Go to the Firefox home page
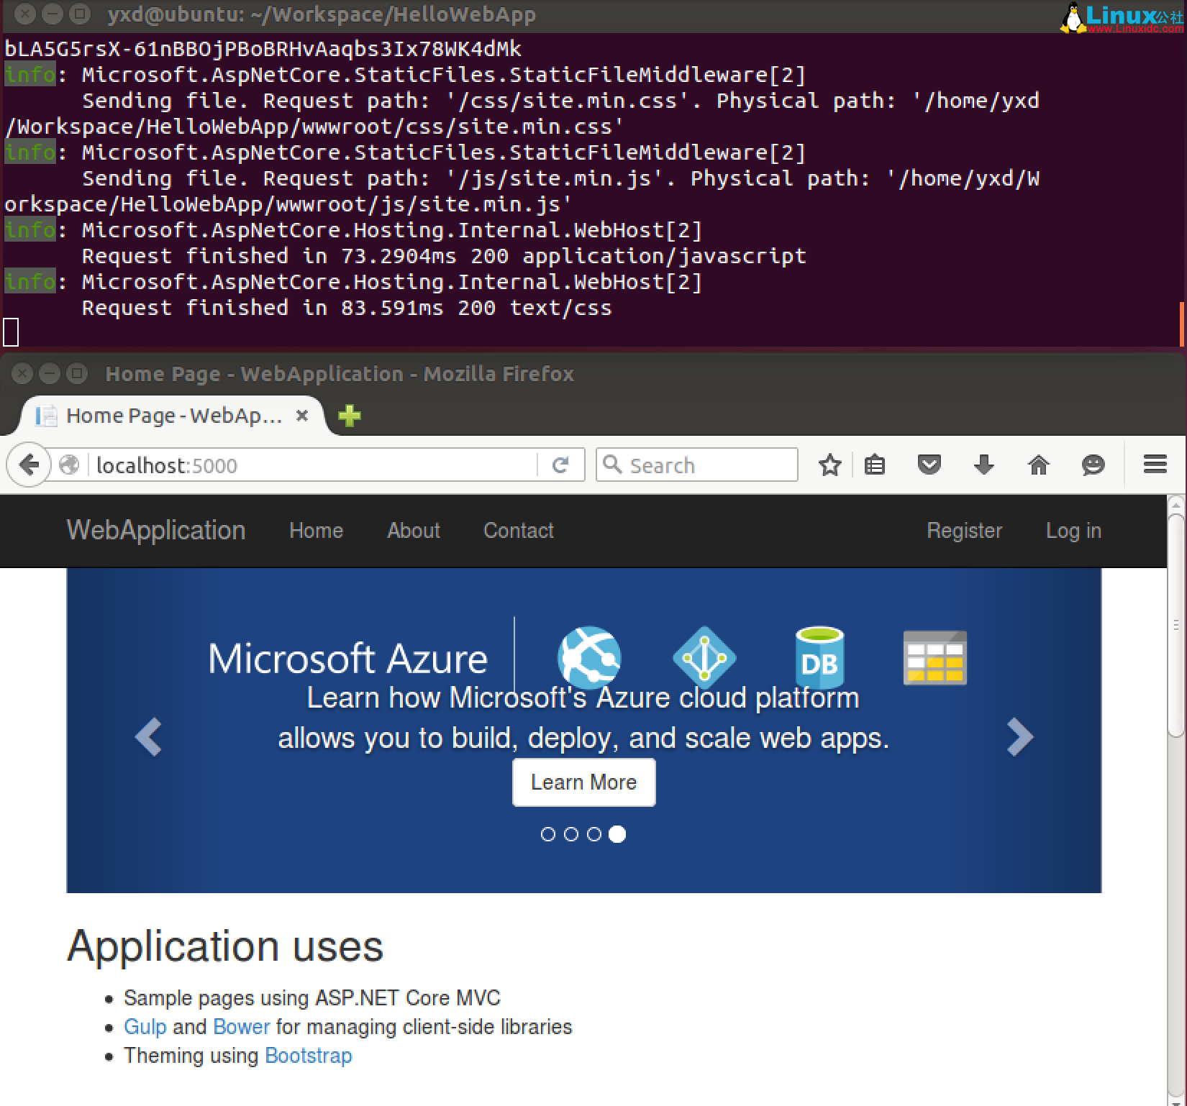This screenshot has height=1106, width=1187. click(x=1038, y=465)
